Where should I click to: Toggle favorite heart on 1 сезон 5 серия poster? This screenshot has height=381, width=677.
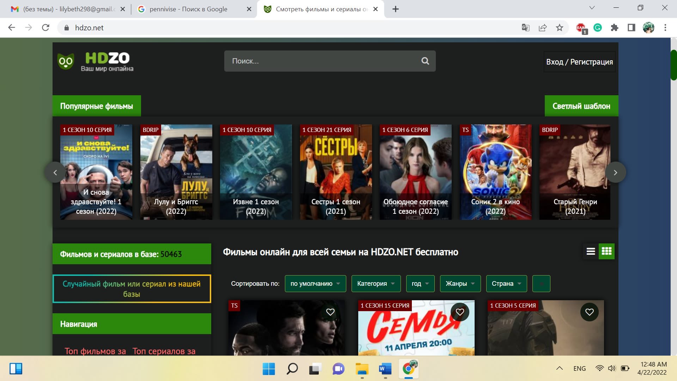click(590, 312)
